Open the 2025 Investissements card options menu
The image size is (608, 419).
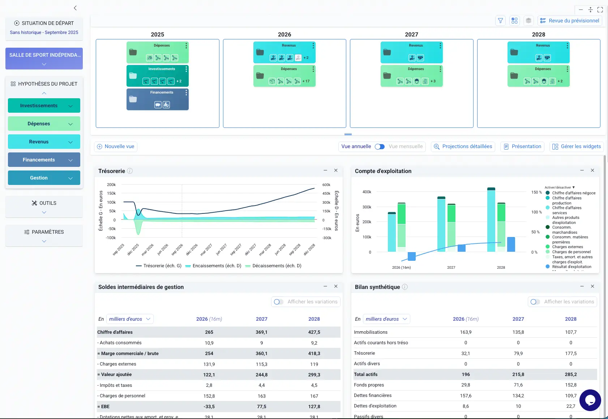pyautogui.click(x=186, y=69)
